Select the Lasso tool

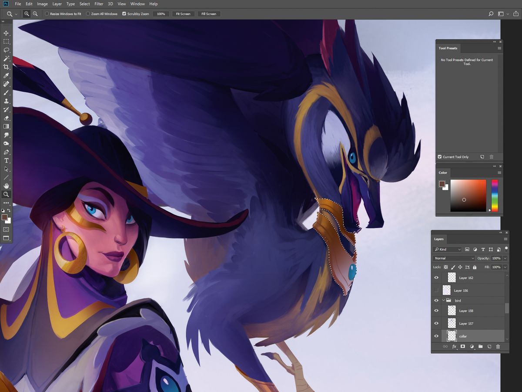click(6, 50)
